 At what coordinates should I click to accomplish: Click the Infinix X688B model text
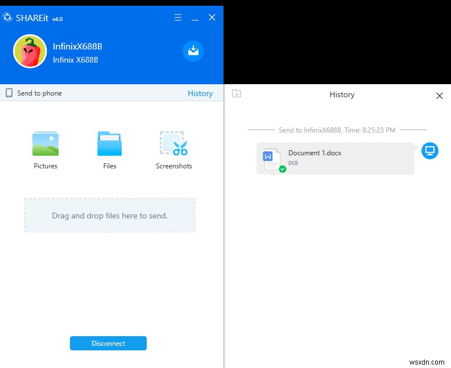76,60
